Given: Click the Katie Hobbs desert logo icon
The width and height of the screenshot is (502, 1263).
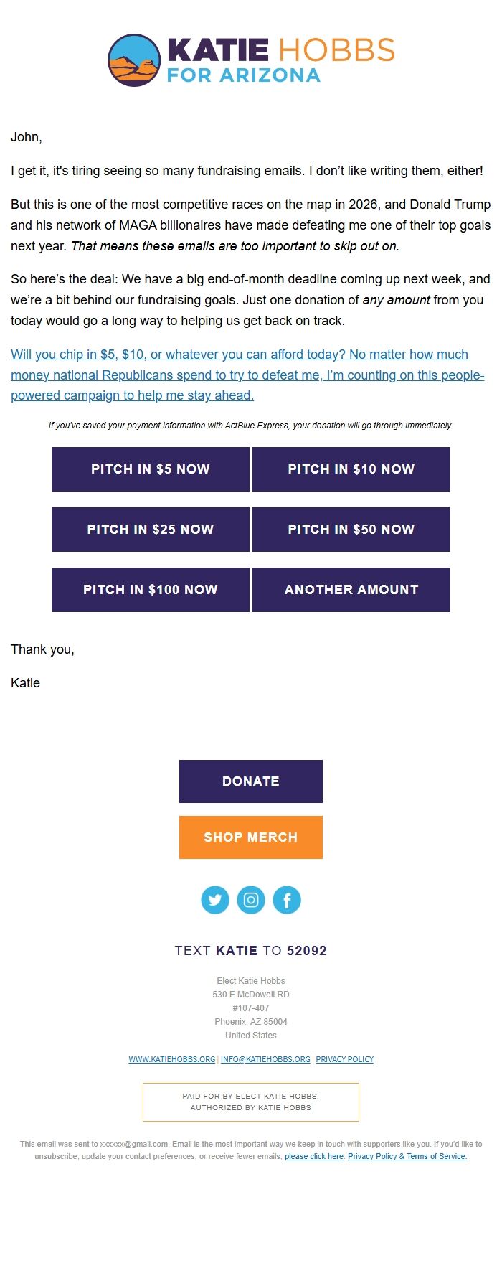Looking at the screenshot, I should tap(134, 60).
